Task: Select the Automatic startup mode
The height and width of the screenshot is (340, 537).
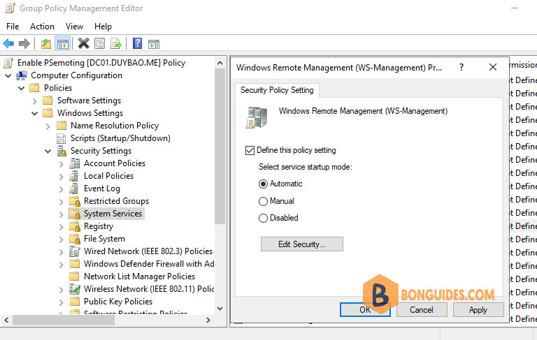Action: tap(263, 184)
